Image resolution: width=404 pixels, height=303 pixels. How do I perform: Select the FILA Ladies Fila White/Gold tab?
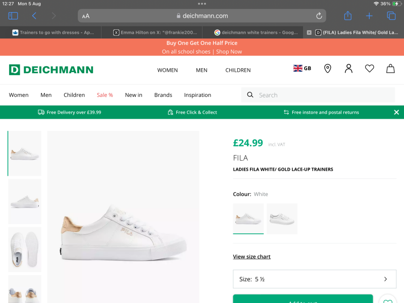[357, 32]
